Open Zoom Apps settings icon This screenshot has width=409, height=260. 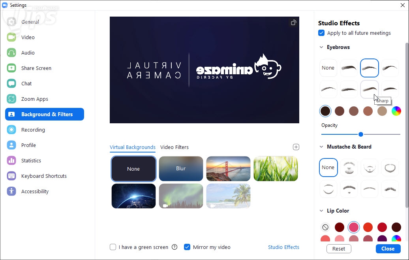click(x=11, y=99)
